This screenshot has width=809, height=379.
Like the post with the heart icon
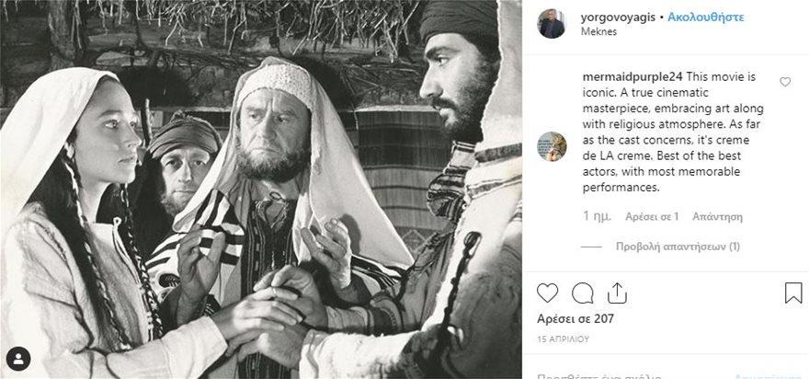[x=547, y=293]
